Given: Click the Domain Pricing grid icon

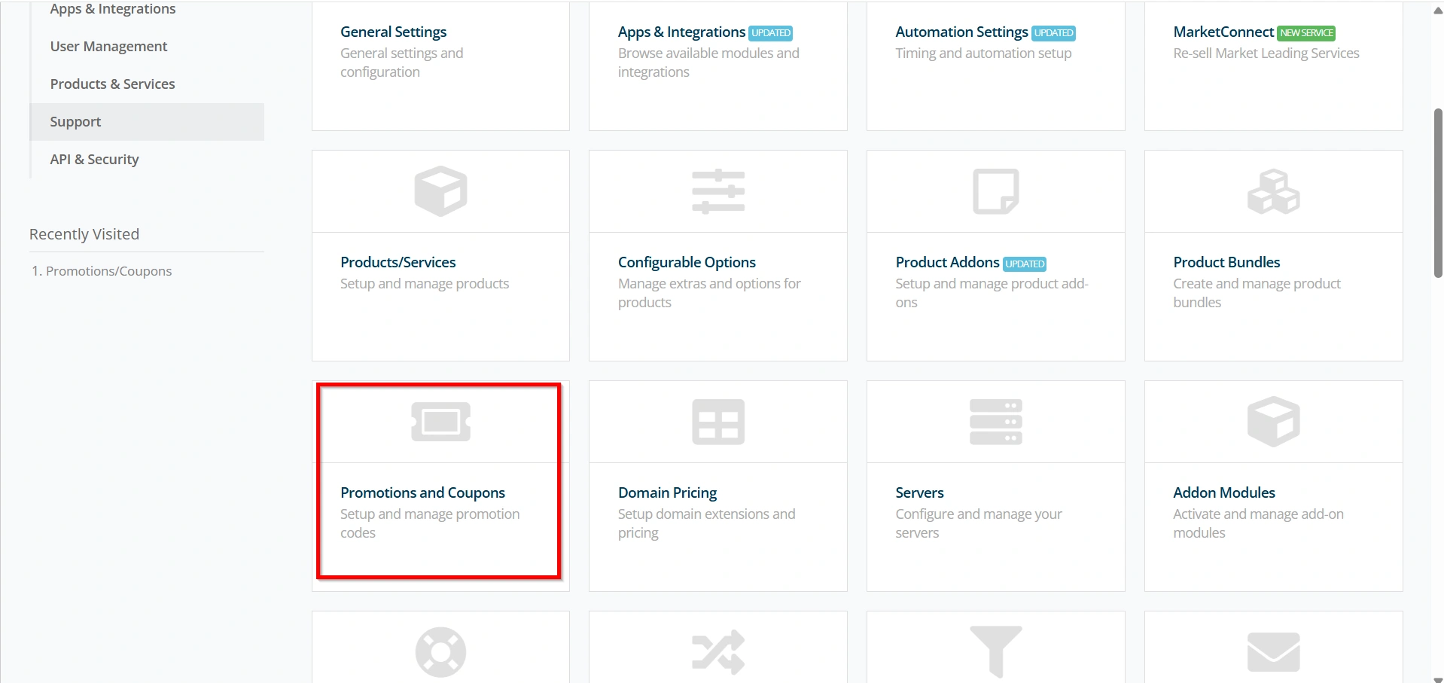Looking at the screenshot, I should 718,422.
